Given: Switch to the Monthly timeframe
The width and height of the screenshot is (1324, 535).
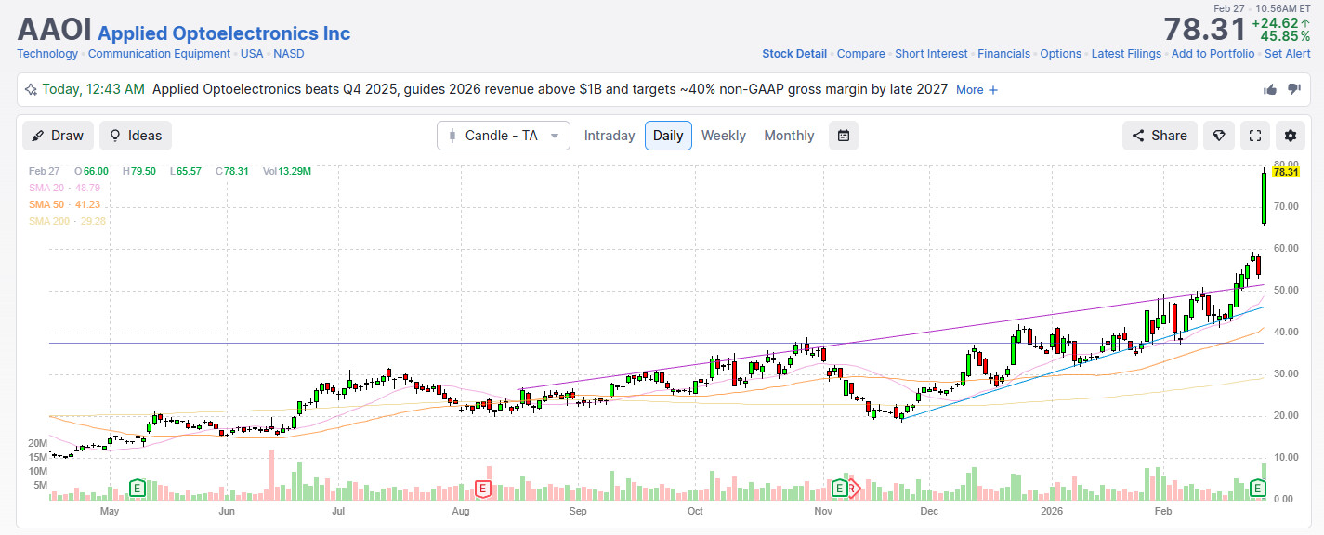Looking at the screenshot, I should [789, 136].
